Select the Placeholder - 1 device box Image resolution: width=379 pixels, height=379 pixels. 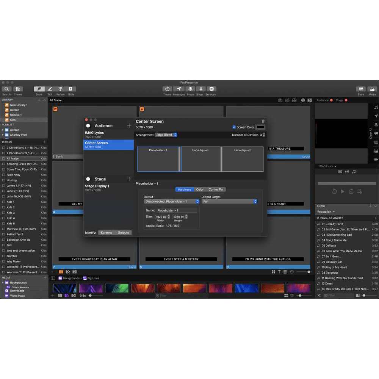tap(158, 159)
